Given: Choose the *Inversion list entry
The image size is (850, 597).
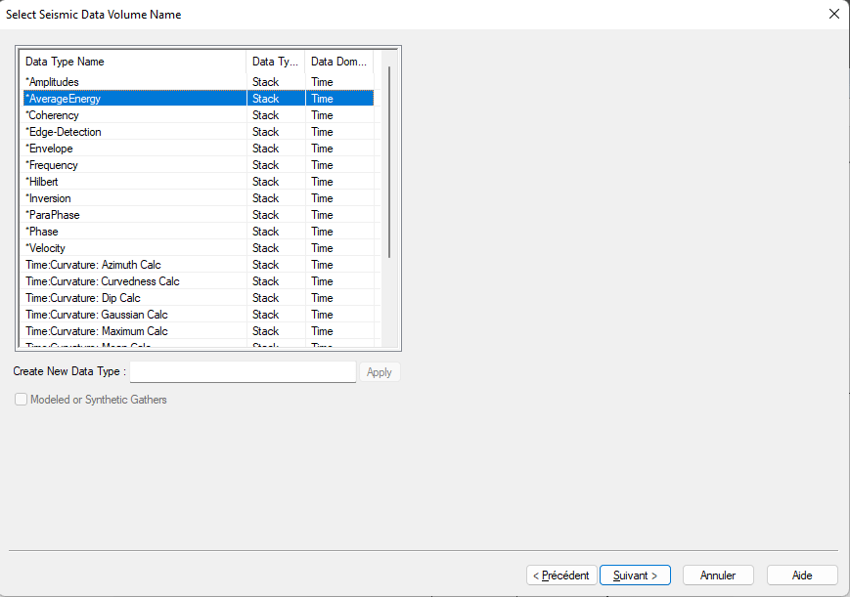Looking at the screenshot, I should [x=49, y=198].
